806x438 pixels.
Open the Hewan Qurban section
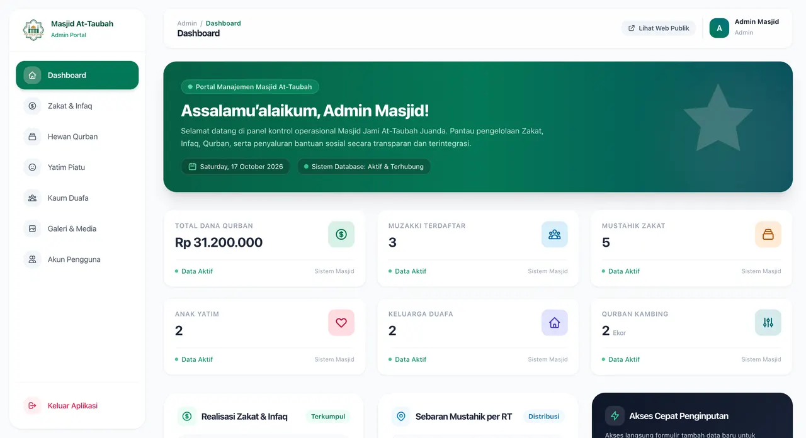click(77, 137)
